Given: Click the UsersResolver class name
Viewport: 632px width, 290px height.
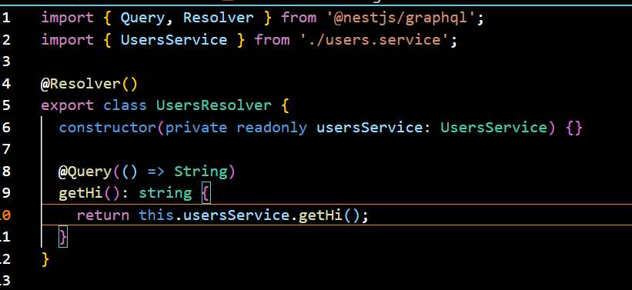Looking at the screenshot, I should (x=214, y=105).
